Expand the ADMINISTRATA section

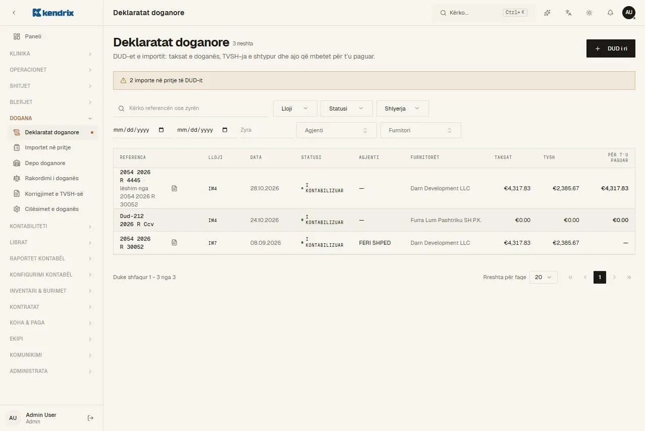pos(51,371)
